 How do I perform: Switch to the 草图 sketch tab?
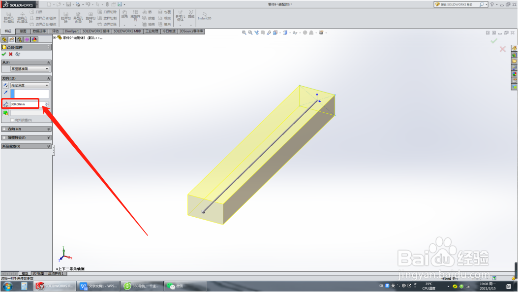(x=23, y=31)
